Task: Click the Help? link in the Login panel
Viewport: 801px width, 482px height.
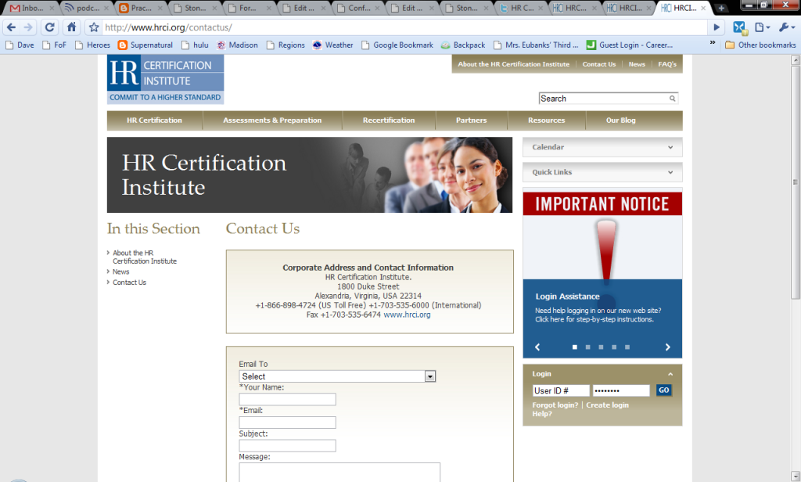Action: click(x=542, y=414)
